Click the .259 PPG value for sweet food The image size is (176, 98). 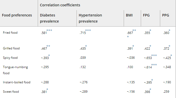click(x=166, y=91)
